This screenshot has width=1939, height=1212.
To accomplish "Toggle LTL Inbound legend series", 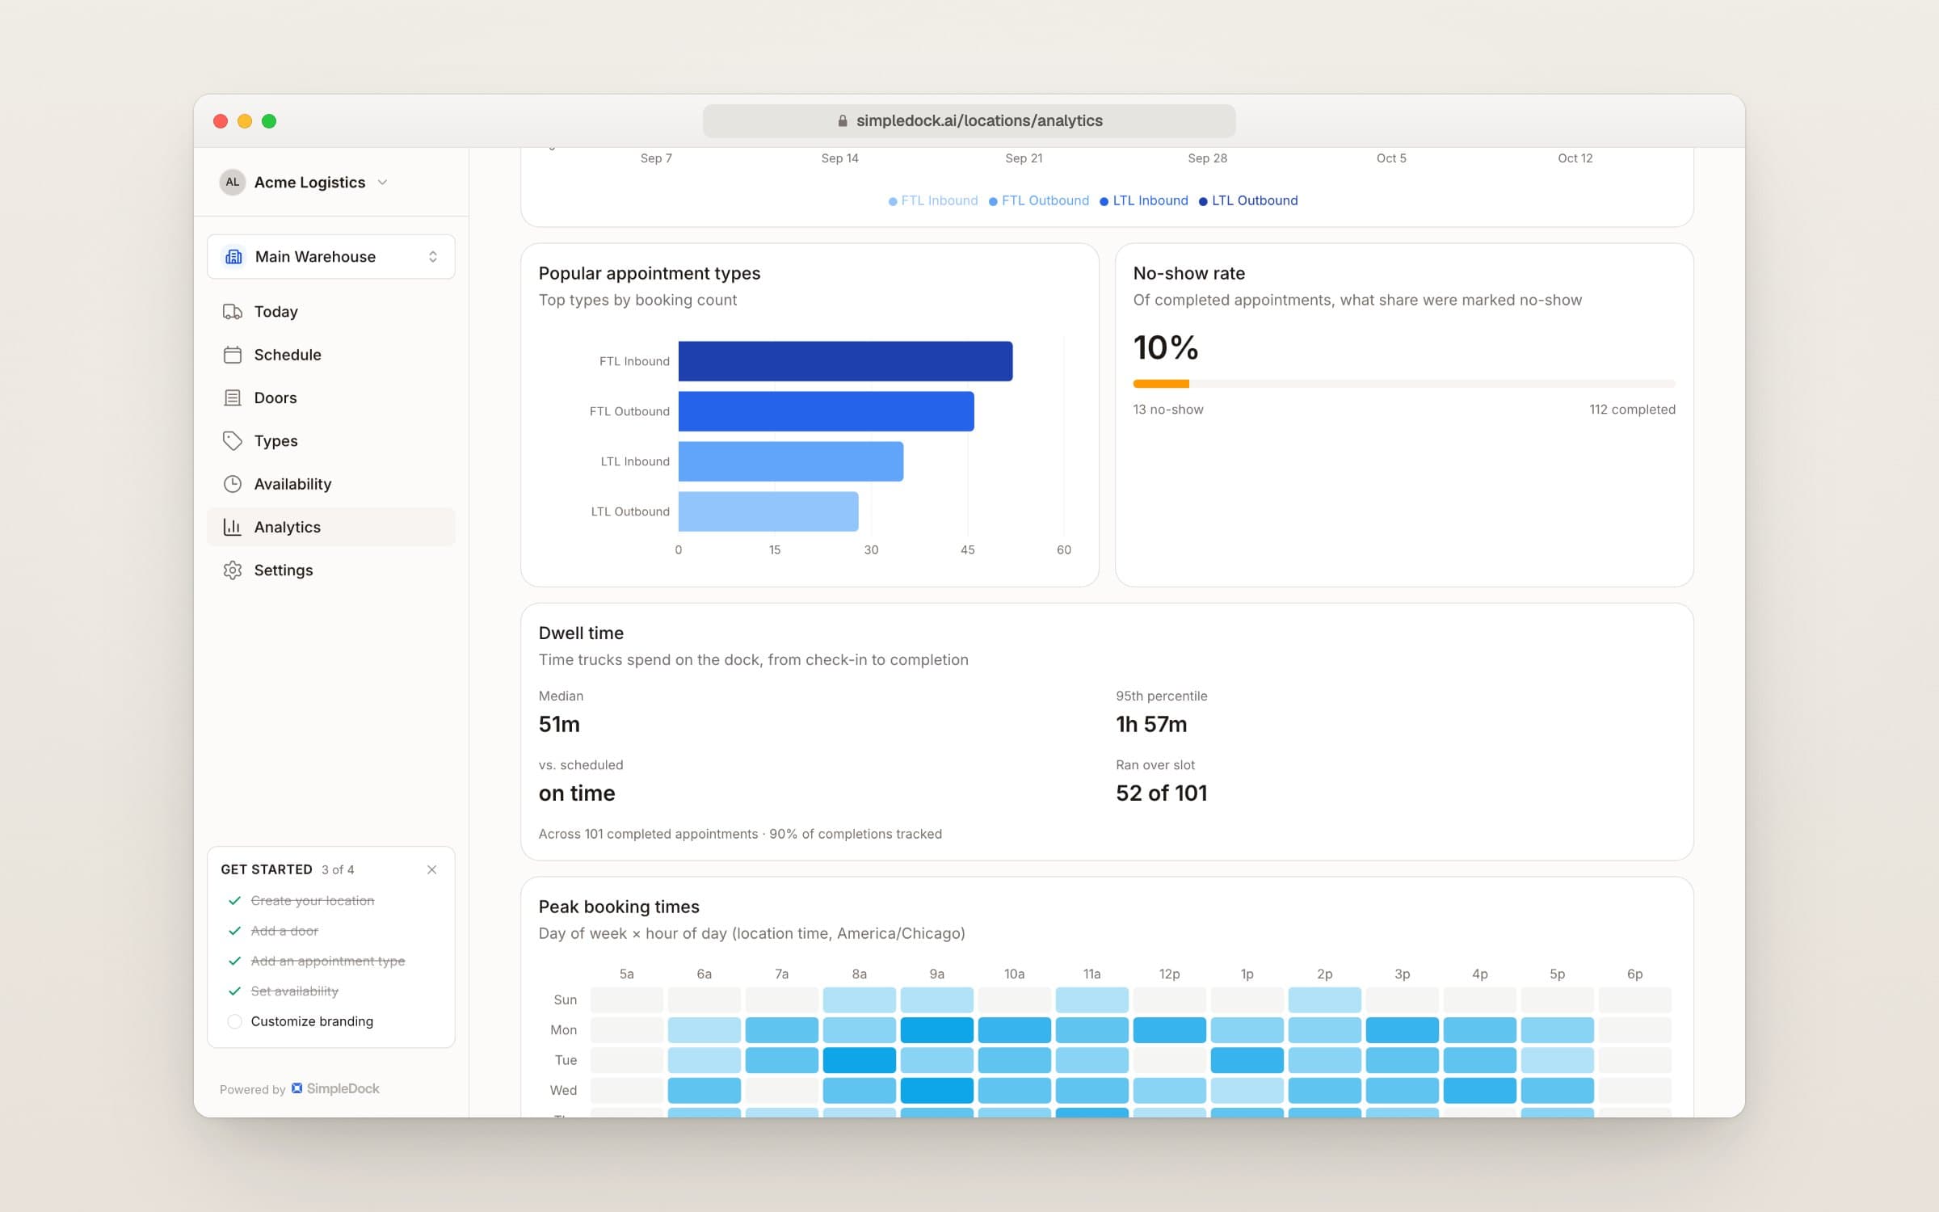I will (x=1144, y=200).
